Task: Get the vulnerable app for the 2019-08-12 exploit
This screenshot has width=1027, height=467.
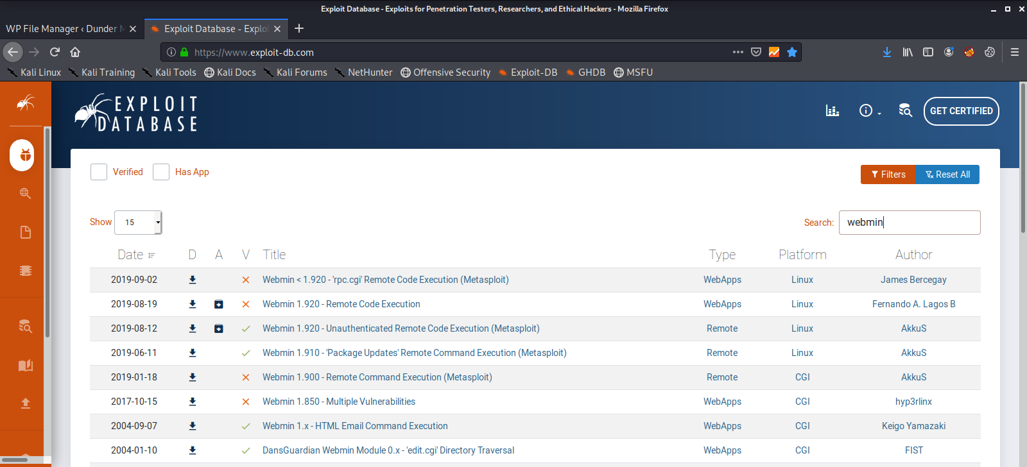Action: pyautogui.click(x=219, y=328)
